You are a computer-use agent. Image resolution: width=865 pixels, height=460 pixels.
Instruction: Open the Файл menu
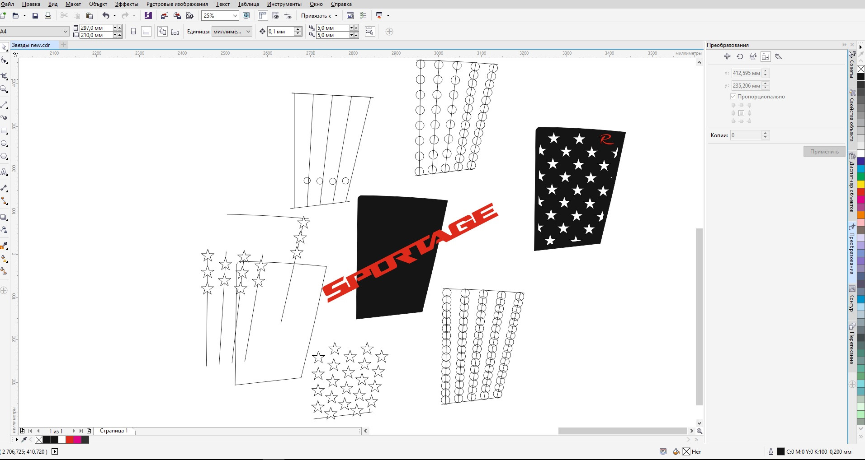click(7, 4)
